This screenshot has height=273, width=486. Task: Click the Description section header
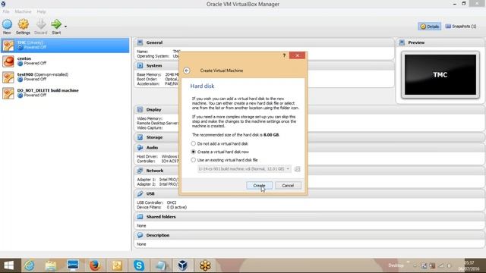[310, 235]
